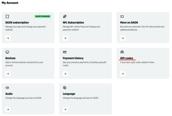Click the voucher icon above More on DAZN

click(122, 16)
